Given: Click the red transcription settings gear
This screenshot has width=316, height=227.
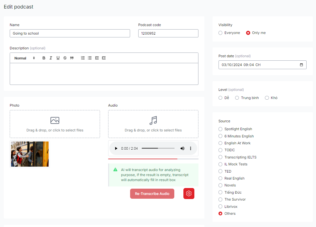Looking at the screenshot, I should point(189,194).
